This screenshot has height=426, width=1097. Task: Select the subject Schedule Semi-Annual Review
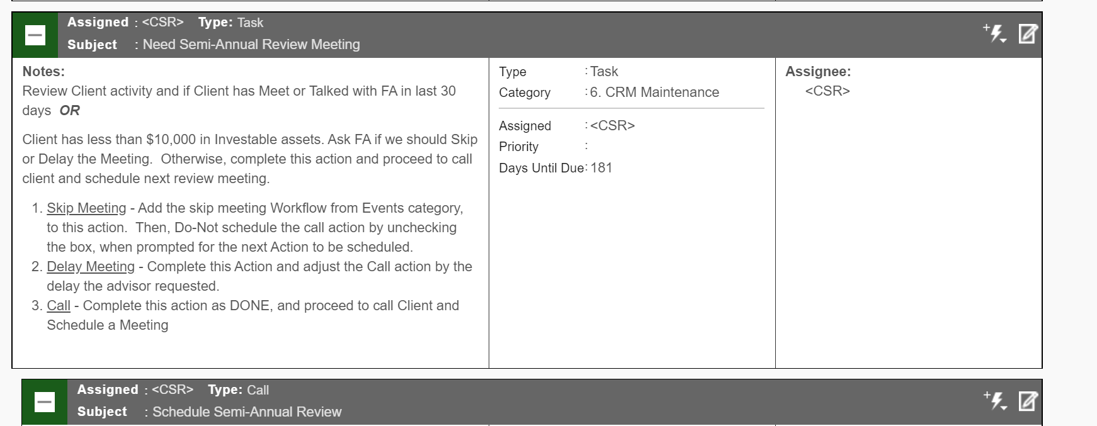click(x=247, y=412)
